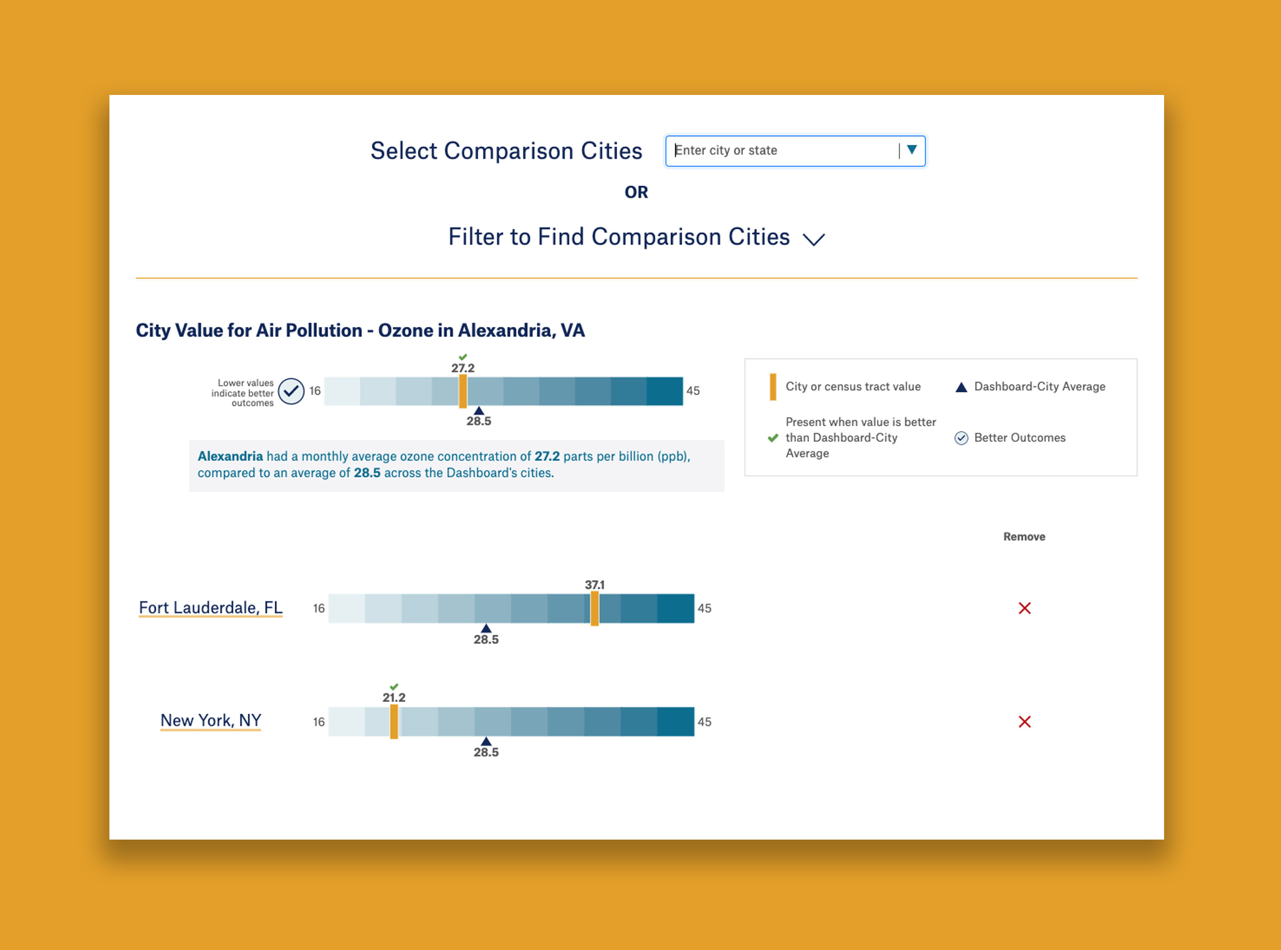Click Fort Lauderdale's orange 37.1 value marker

(x=595, y=609)
